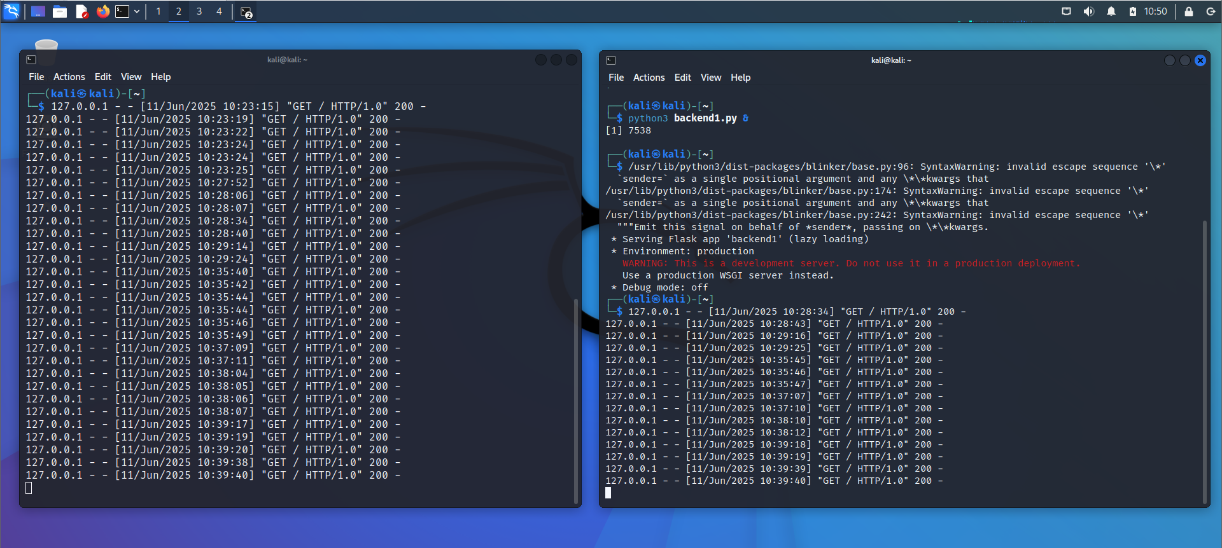The height and width of the screenshot is (548, 1222).
Task: Start a new terminal from the panel launcher
Action: click(122, 11)
